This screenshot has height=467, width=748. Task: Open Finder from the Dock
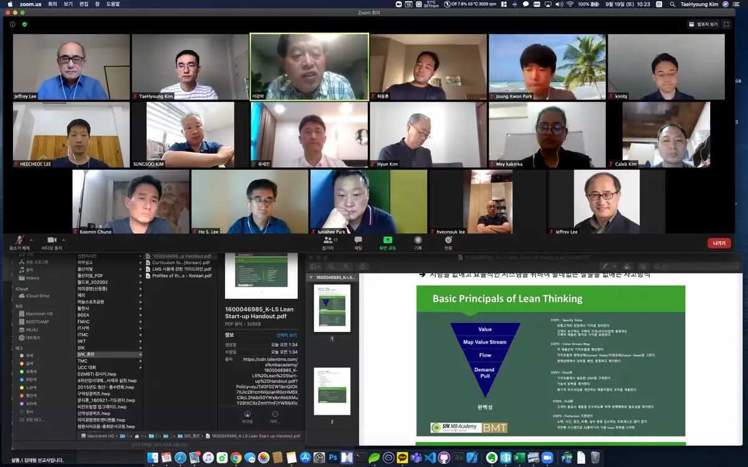tap(152, 458)
